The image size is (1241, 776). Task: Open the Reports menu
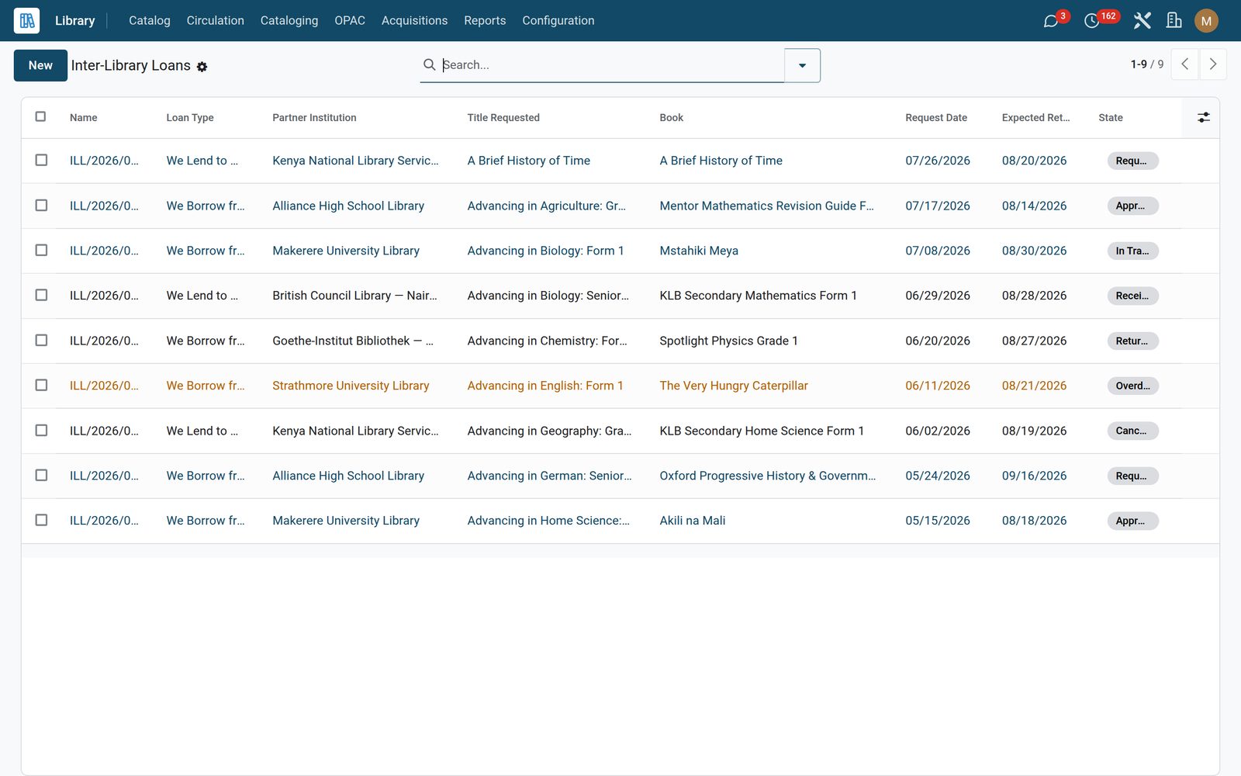485,21
